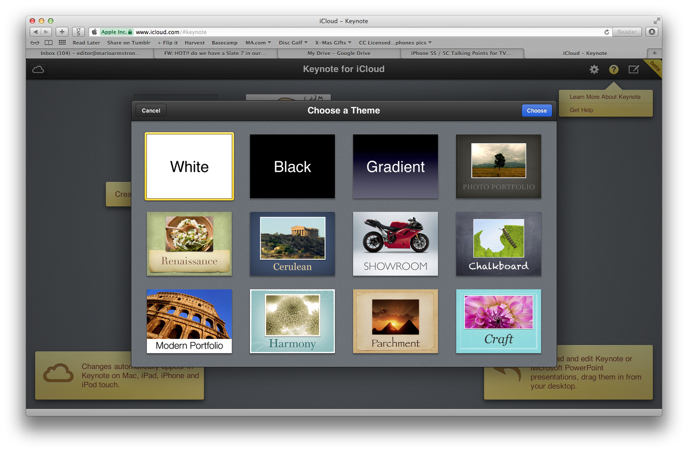Click the Safari extension toolbar icon

click(78, 32)
